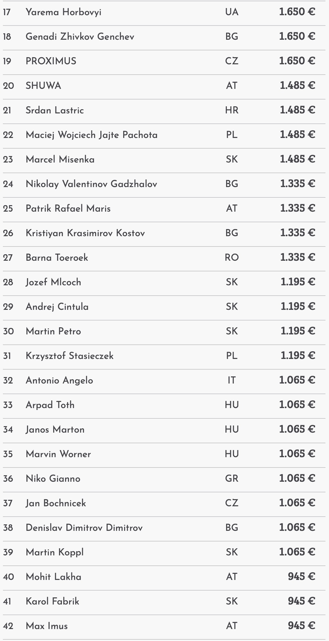Select Karol Fabrik in the list
This screenshot has height=641, width=329.
52,602
